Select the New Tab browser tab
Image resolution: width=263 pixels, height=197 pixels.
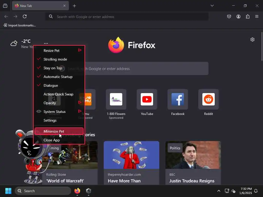pos(40,6)
